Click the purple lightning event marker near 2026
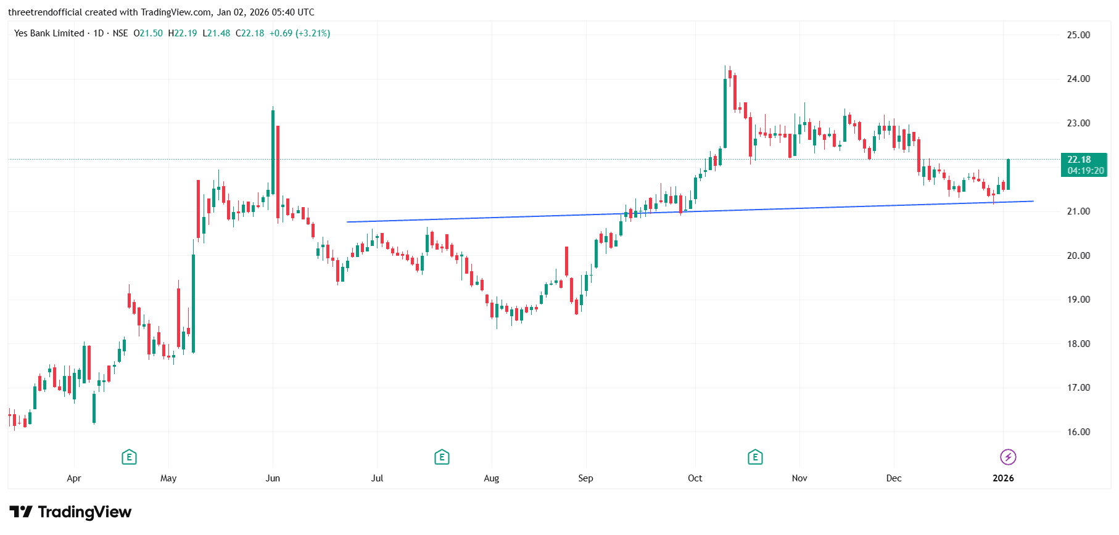The width and height of the screenshot is (1119, 535). [1008, 457]
